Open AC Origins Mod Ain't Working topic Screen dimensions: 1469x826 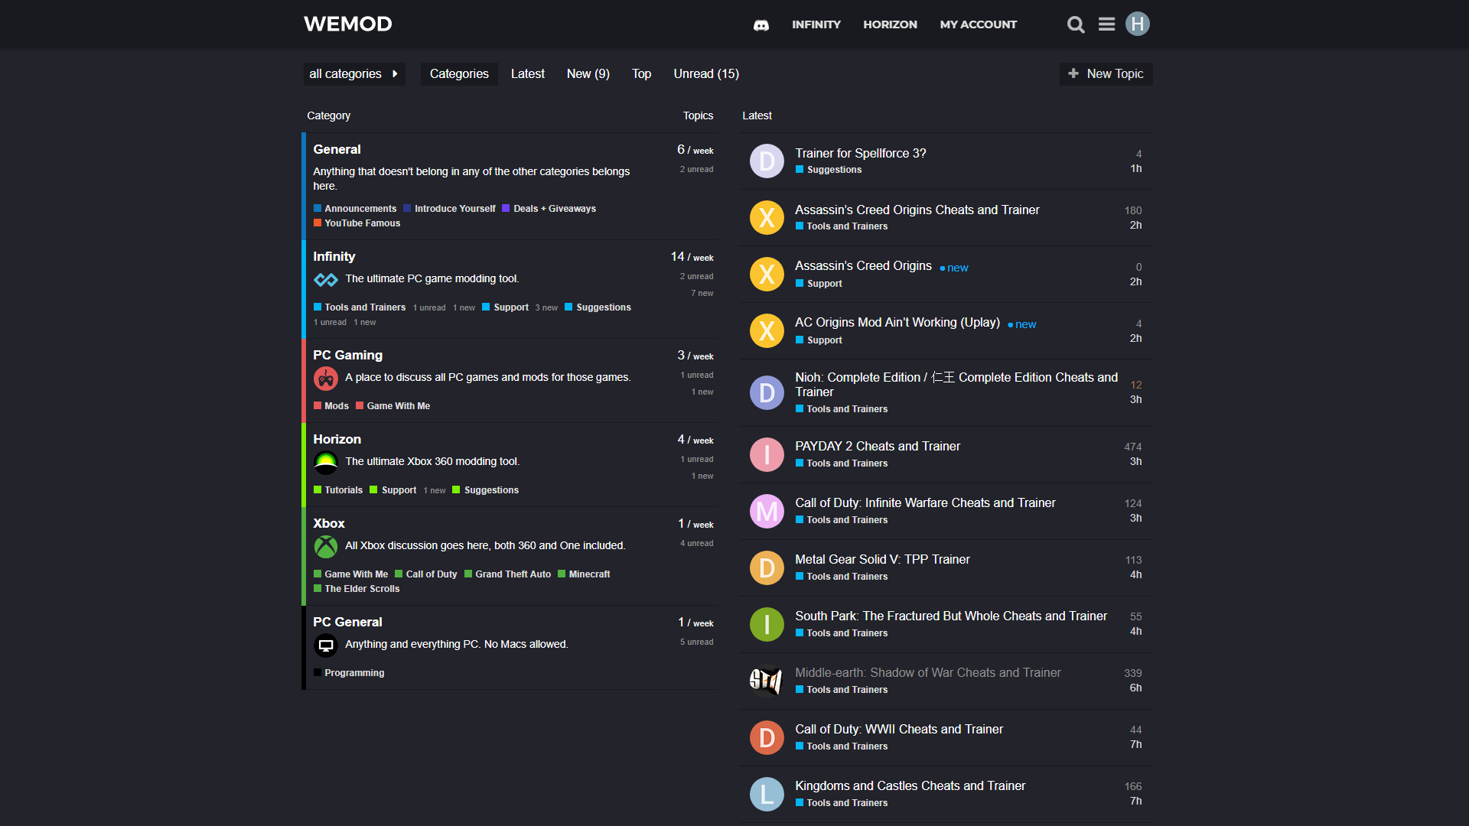(897, 323)
